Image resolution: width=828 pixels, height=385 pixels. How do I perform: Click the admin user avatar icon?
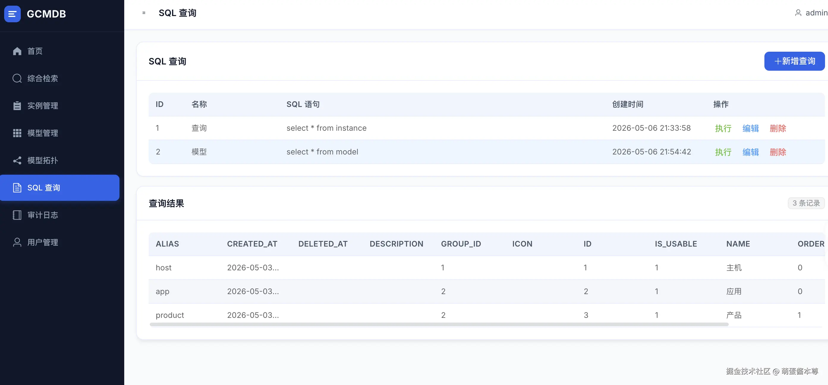click(798, 13)
